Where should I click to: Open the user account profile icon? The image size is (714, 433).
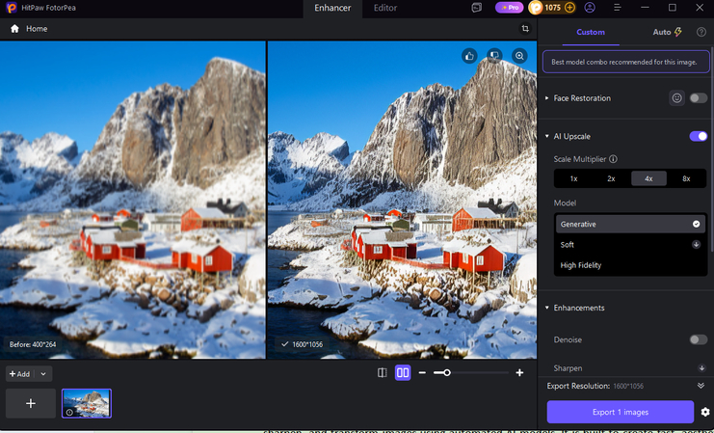[590, 8]
